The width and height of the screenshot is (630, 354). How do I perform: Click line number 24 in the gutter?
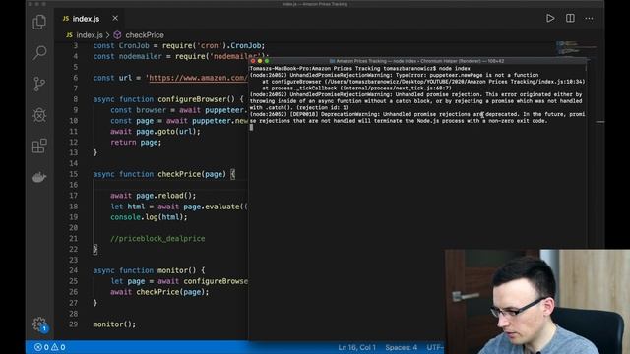click(x=73, y=270)
